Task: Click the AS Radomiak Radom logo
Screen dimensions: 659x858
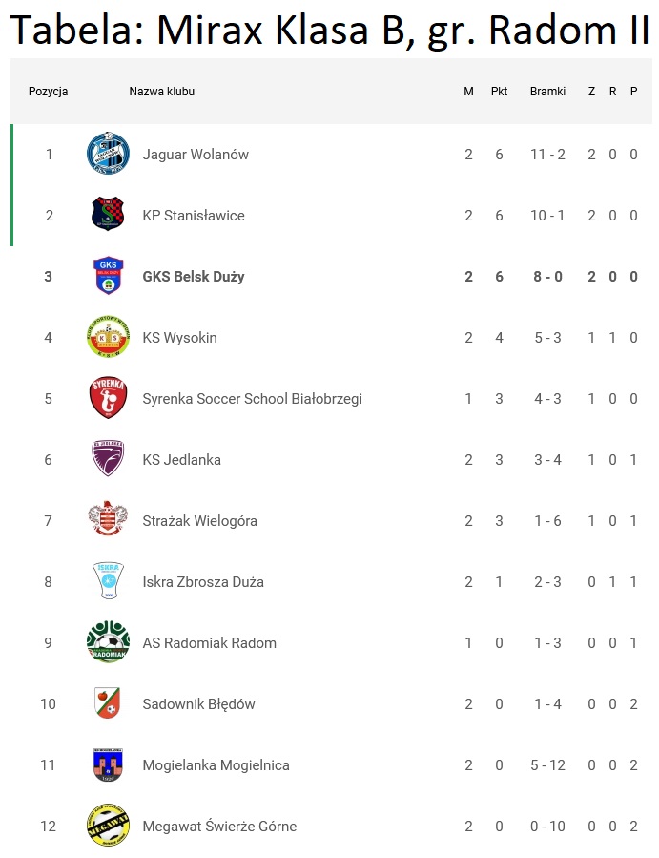Action: [107, 642]
